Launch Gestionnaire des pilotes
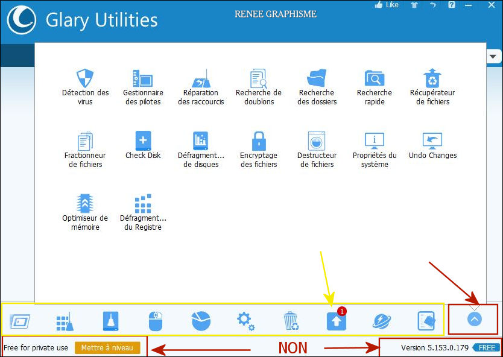Image resolution: width=503 pixels, height=357 pixels. [x=143, y=87]
